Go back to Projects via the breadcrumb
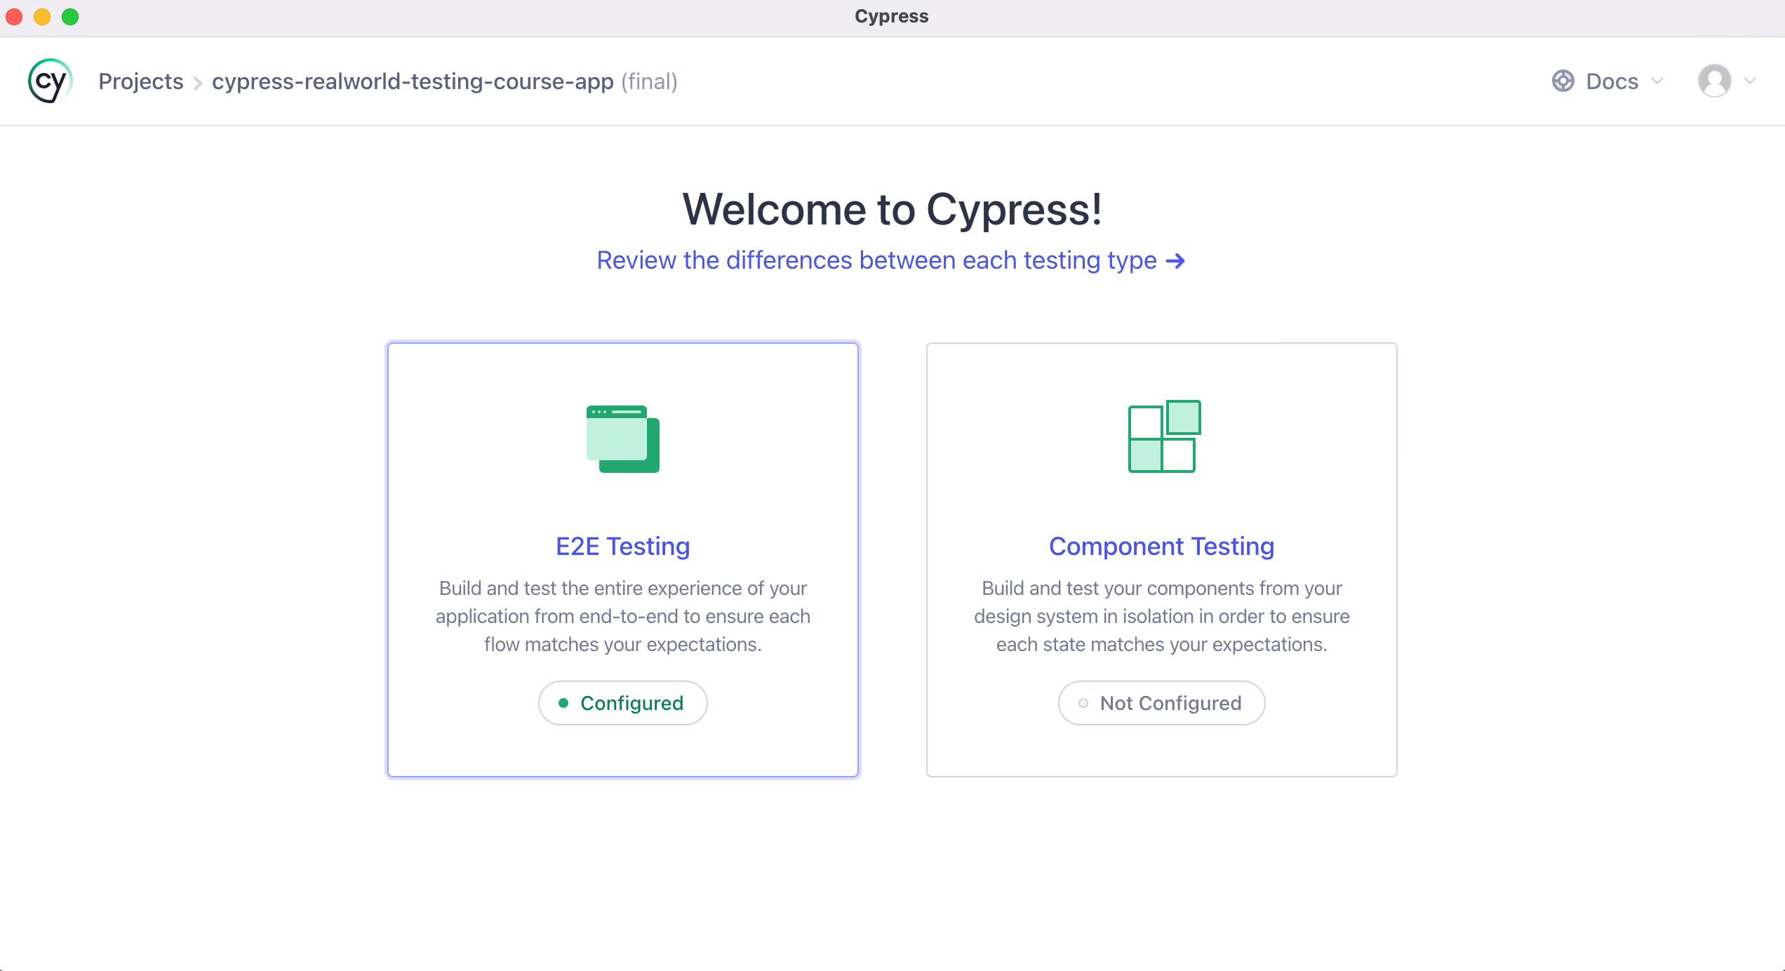 [x=140, y=81]
